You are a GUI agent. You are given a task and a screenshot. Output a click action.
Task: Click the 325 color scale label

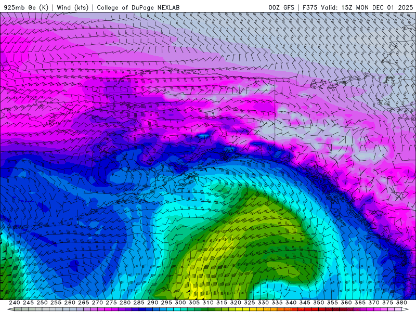(249, 303)
